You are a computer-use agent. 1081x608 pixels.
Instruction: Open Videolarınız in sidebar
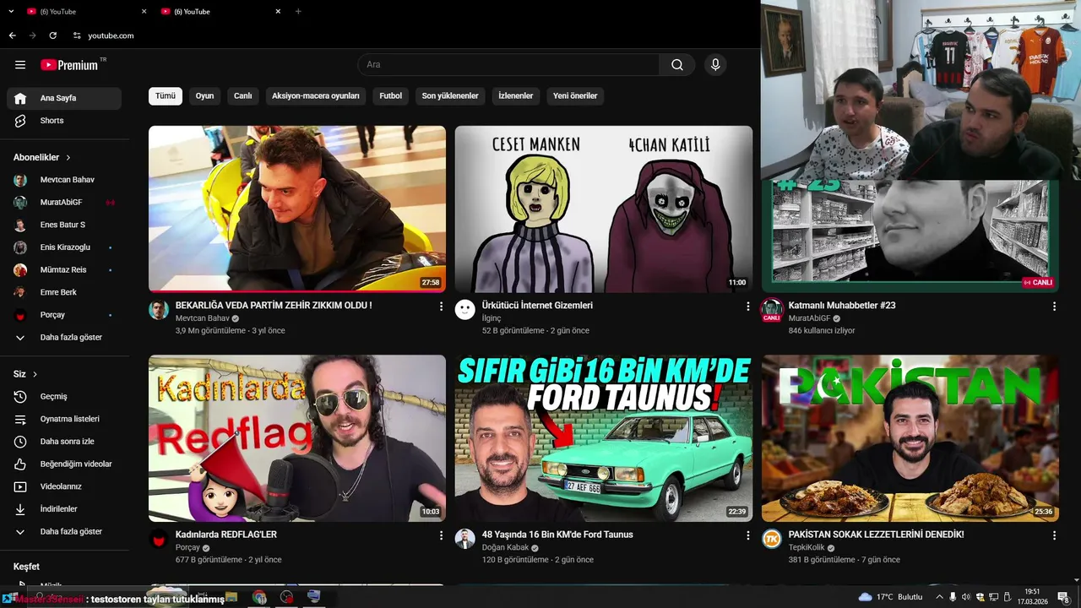pos(64,486)
